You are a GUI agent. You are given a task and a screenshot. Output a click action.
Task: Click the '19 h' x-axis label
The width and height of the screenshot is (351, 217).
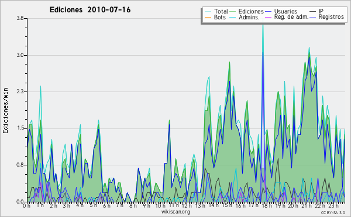click(x=280, y=205)
